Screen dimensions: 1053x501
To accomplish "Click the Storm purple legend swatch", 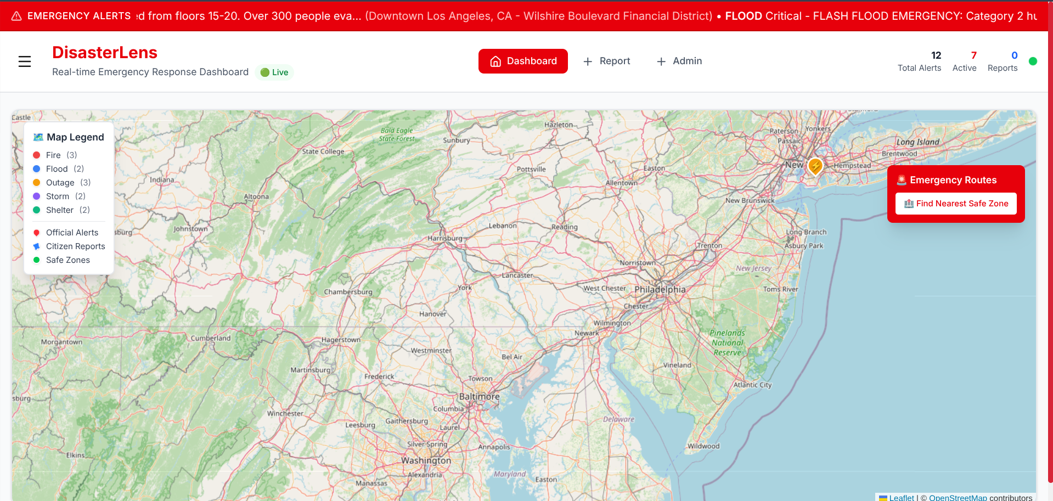I will click(37, 196).
